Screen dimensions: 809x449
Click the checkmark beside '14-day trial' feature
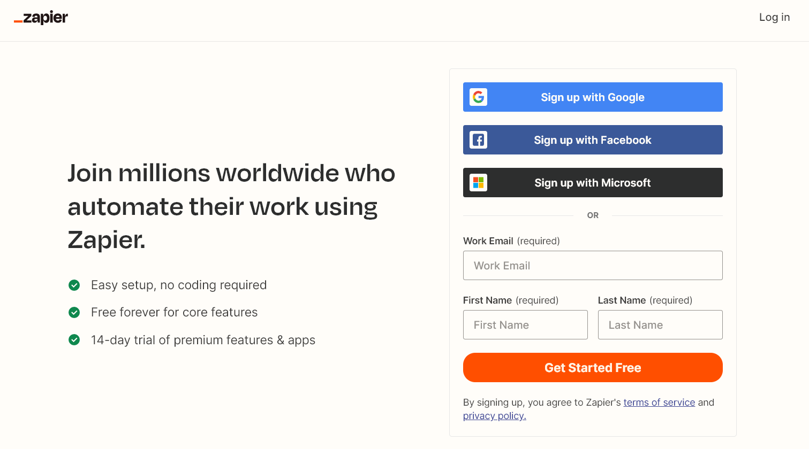(74, 339)
